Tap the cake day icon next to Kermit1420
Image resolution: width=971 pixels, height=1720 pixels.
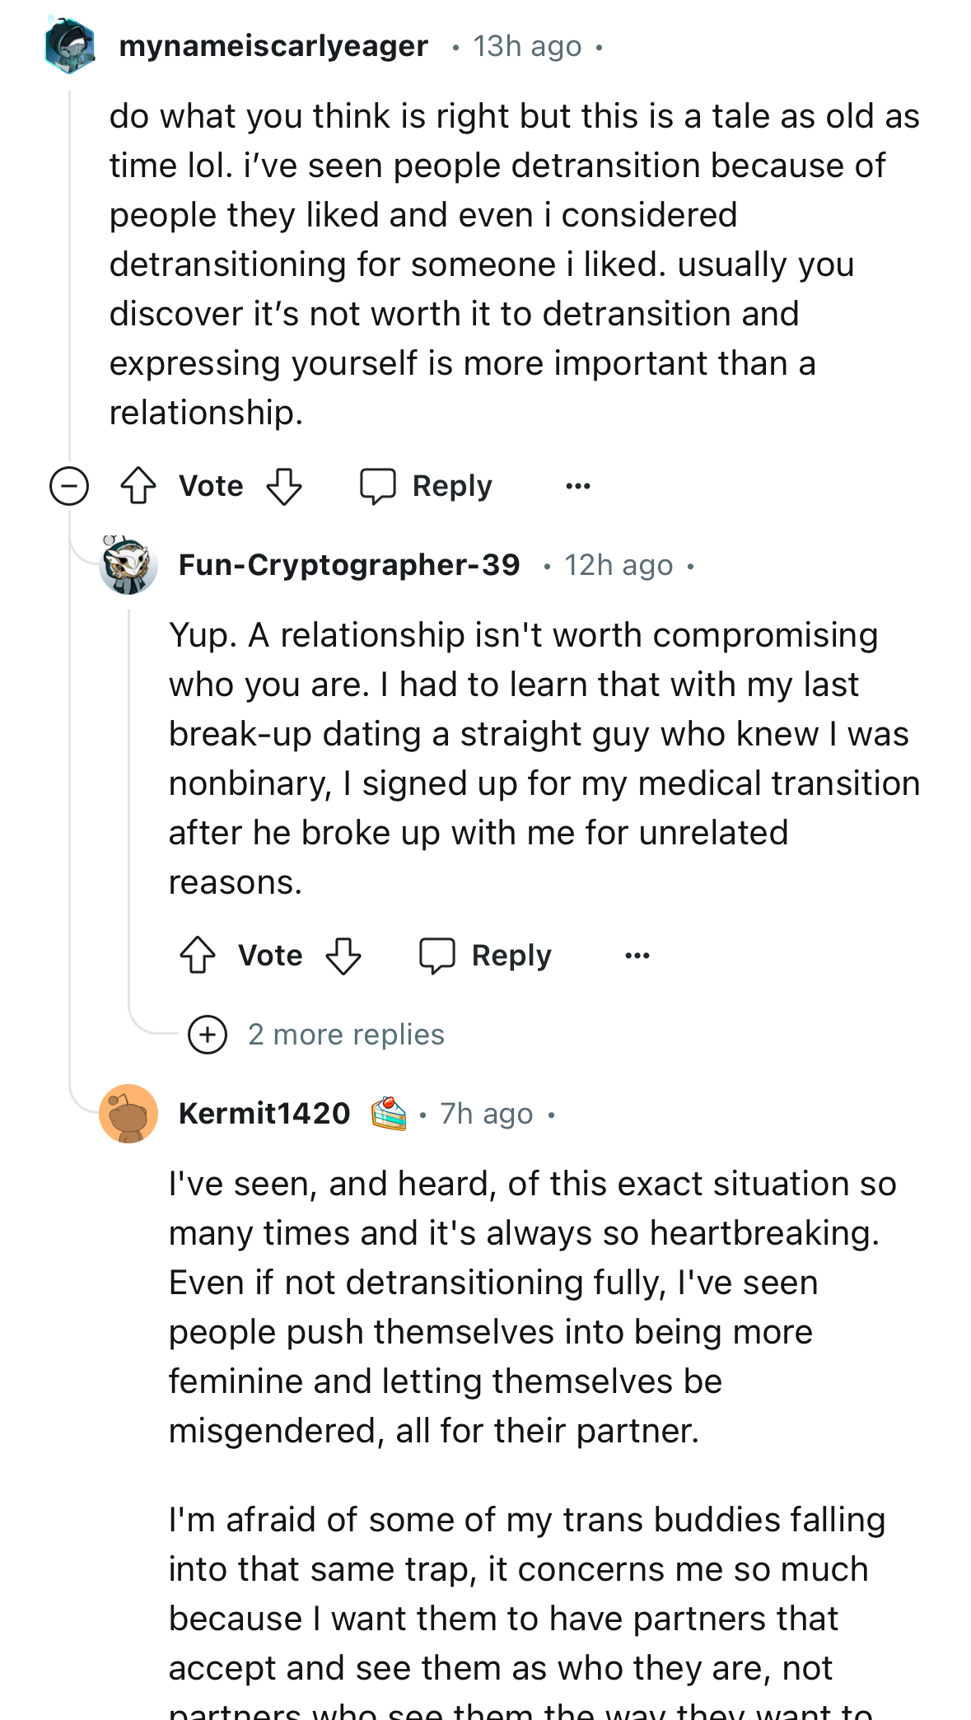(x=389, y=1114)
